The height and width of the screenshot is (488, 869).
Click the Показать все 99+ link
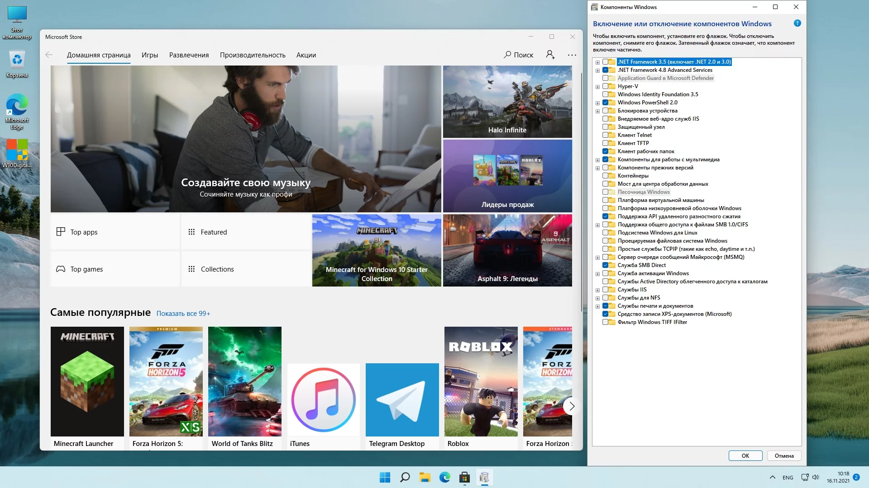pyautogui.click(x=183, y=314)
